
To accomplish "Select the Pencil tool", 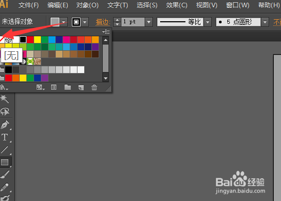I will (5, 187).
